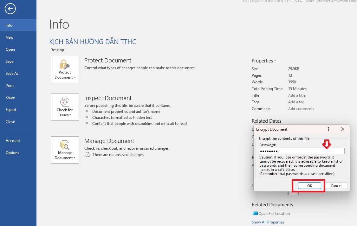This screenshot has width=357, height=226.
Task: Open the Share page
Action: [18, 98]
